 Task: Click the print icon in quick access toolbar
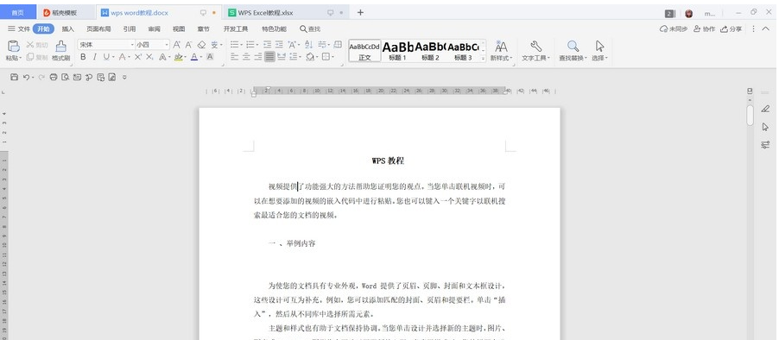point(54,77)
